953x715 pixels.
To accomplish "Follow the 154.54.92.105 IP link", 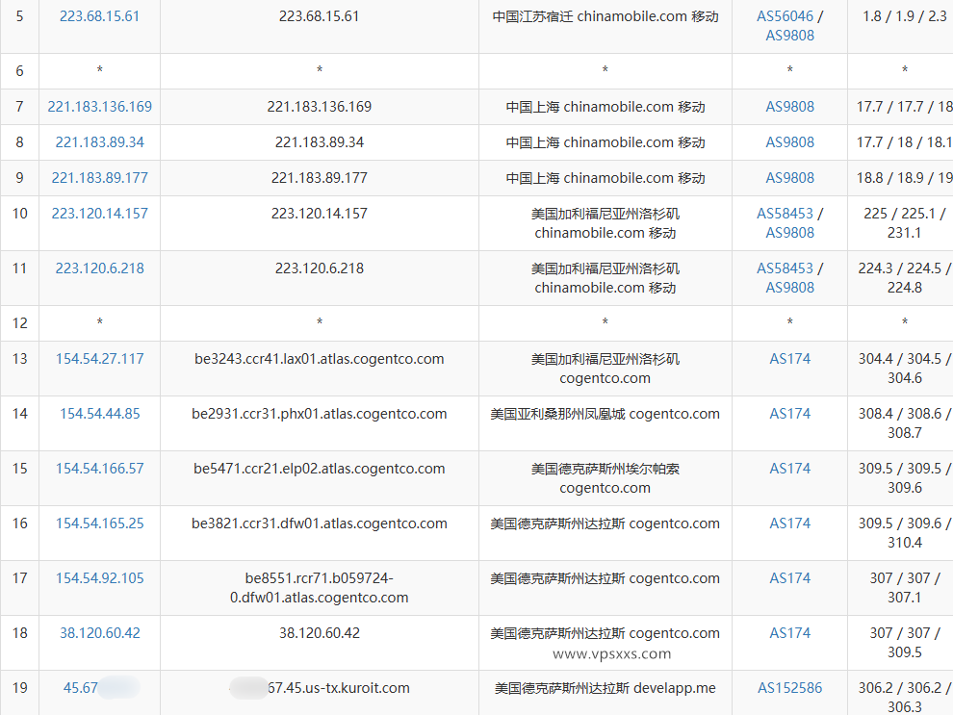I will pos(100,578).
